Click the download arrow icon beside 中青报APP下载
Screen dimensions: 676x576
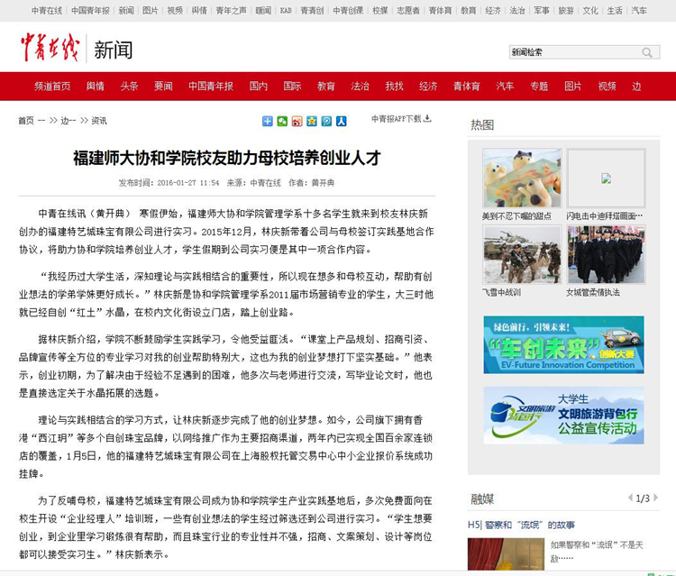[x=427, y=119]
